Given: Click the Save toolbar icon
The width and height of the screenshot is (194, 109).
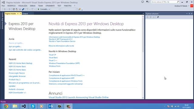Looking at the screenshot, I should click(x=20, y=9).
